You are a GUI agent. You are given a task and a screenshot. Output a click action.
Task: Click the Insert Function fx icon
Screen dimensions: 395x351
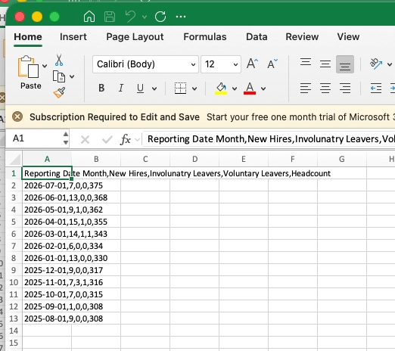[126, 139]
